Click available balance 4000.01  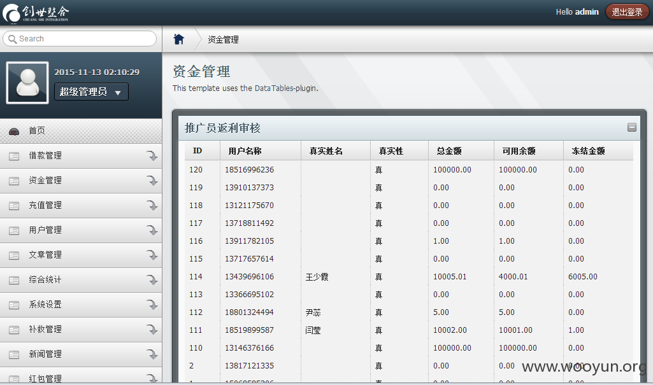(x=513, y=276)
